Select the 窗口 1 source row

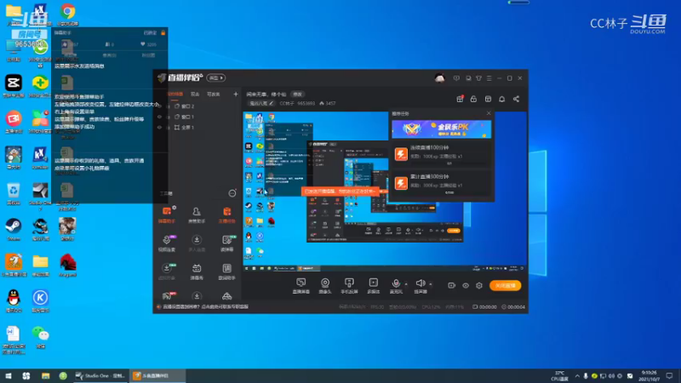(197, 117)
